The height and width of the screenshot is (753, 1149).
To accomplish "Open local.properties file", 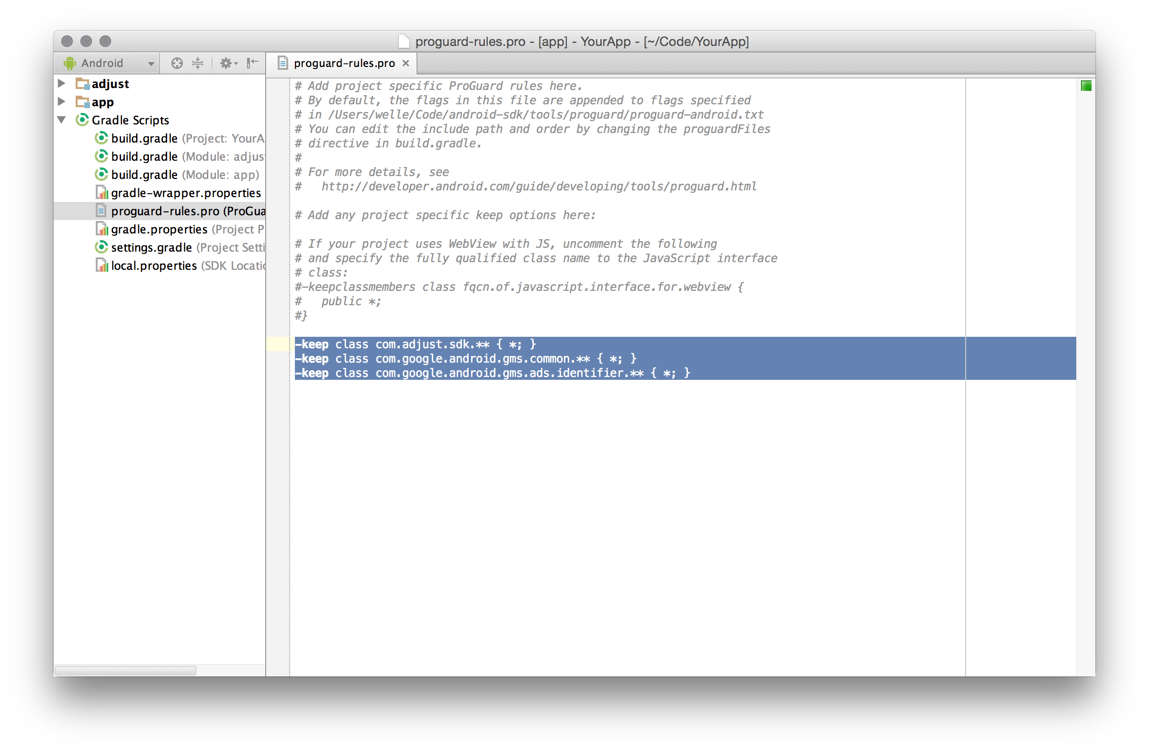I will [154, 266].
